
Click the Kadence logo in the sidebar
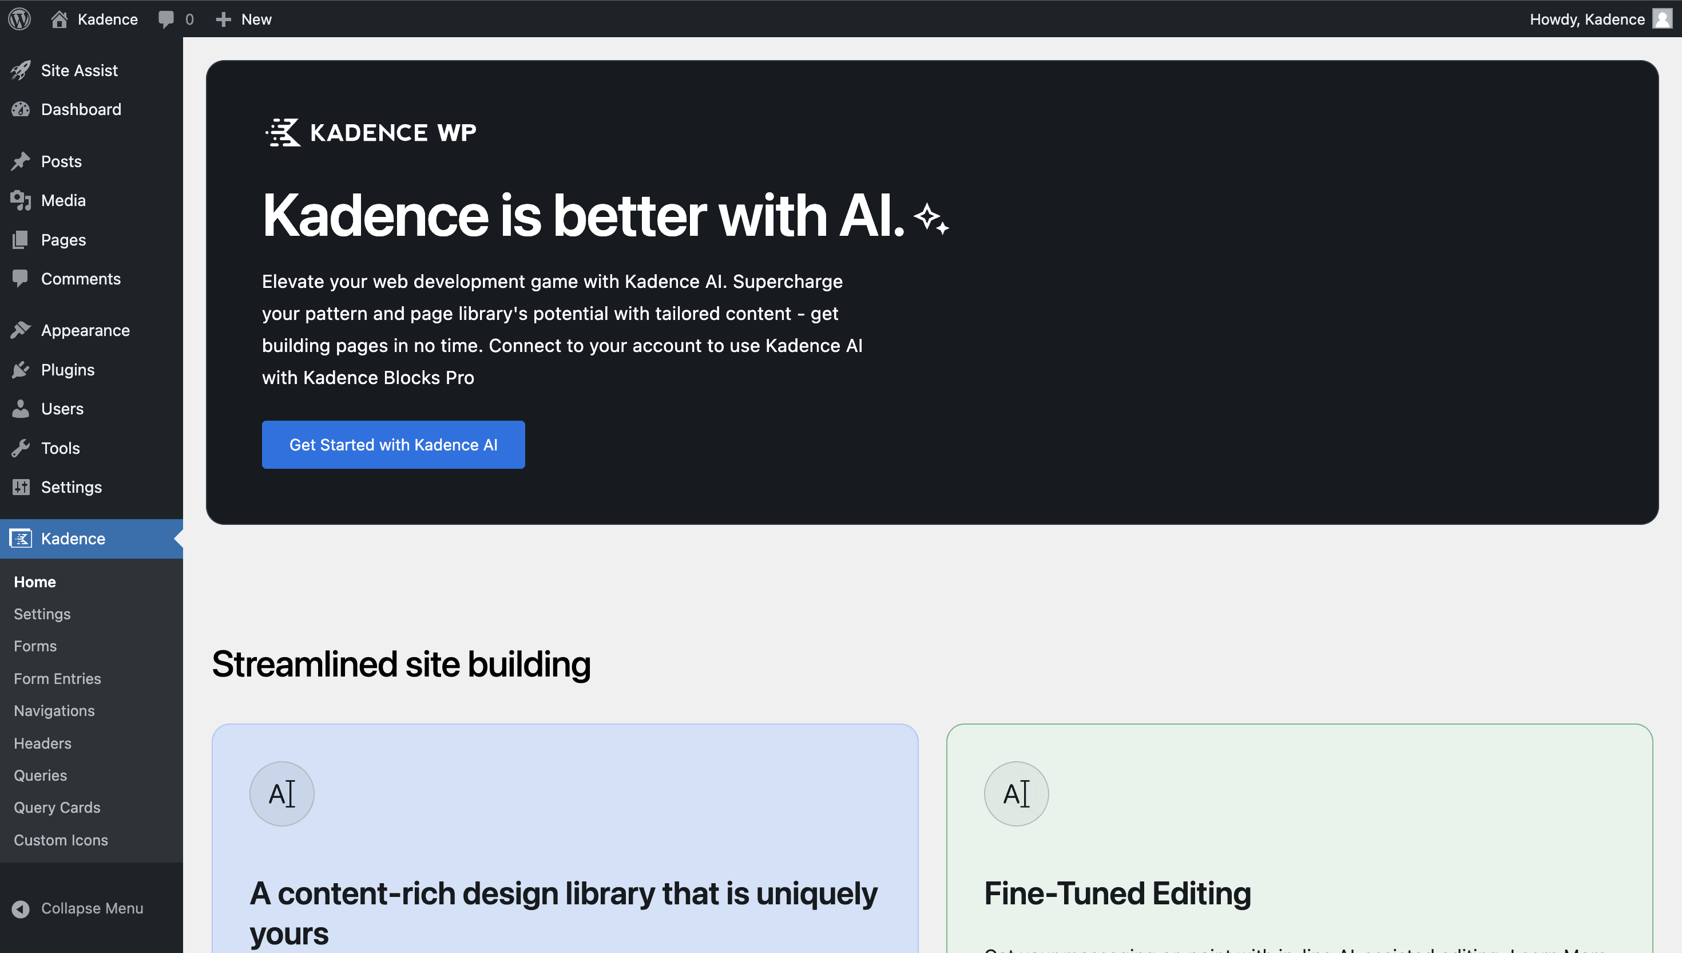pos(20,538)
